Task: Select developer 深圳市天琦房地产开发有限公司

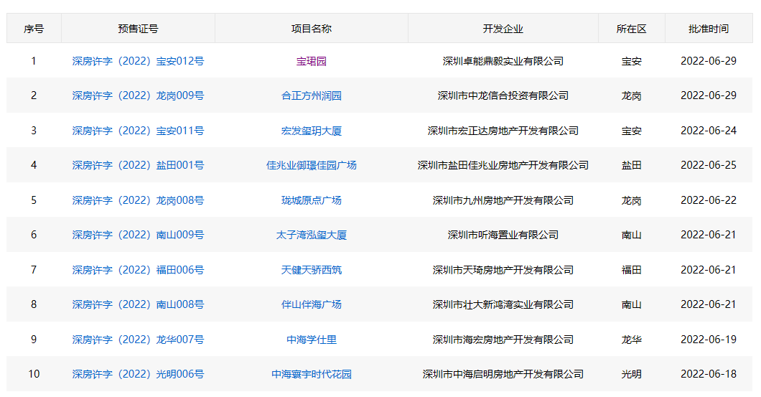Action: point(503,270)
